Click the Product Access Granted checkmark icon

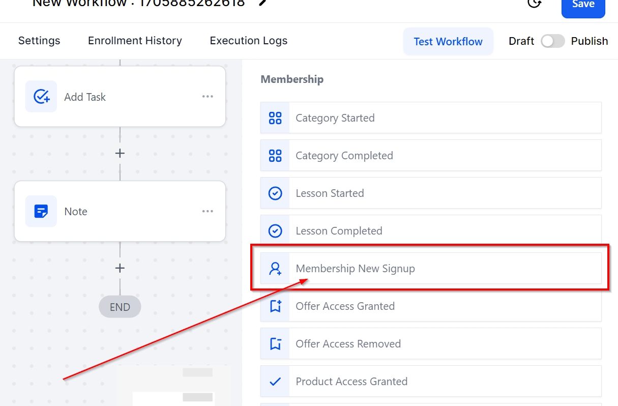pos(275,382)
